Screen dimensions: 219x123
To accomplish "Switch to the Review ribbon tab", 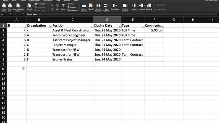I will coord(67,1).
